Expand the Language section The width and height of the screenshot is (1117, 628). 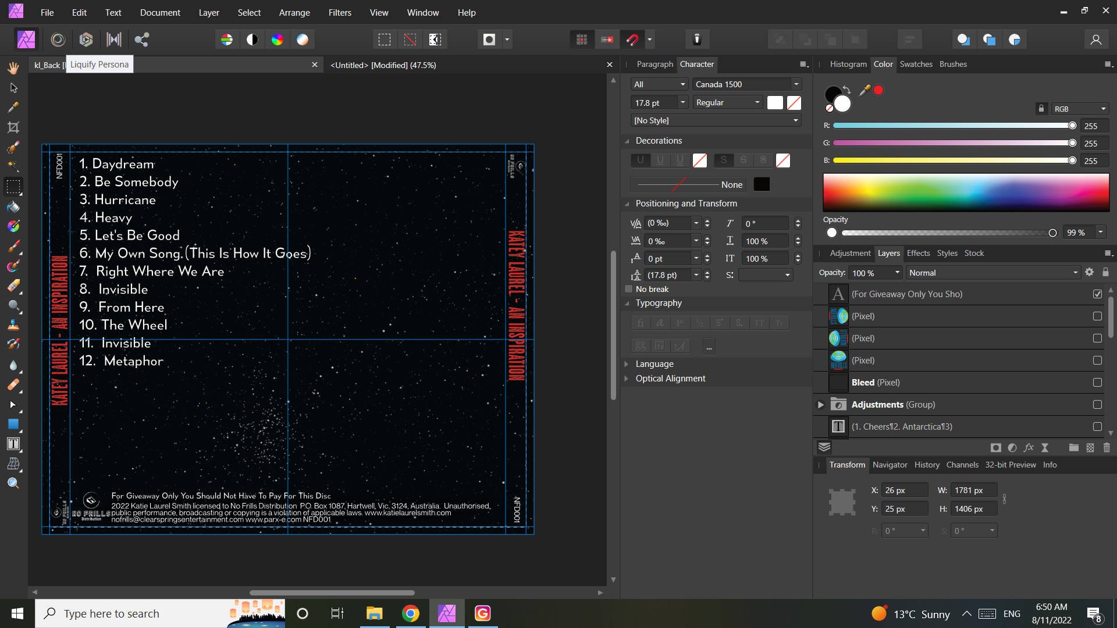point(627,364)
